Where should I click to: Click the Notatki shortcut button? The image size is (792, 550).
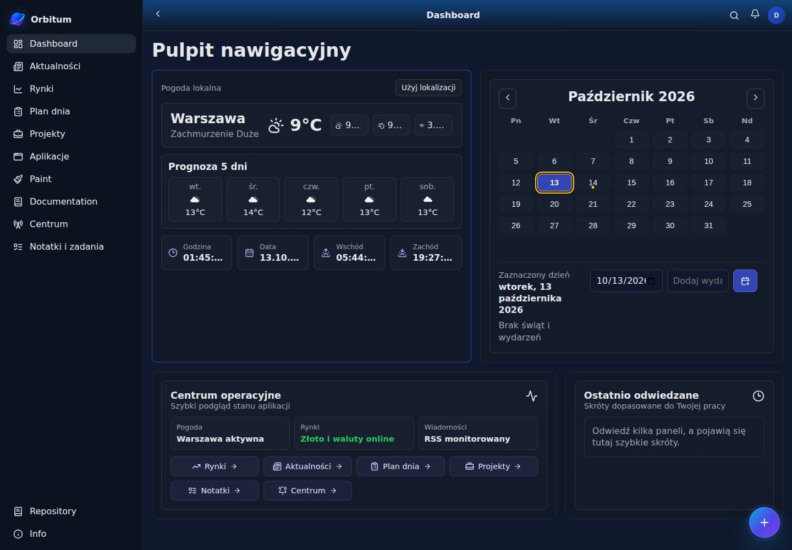pyautogui.click(x=215, y=491)
